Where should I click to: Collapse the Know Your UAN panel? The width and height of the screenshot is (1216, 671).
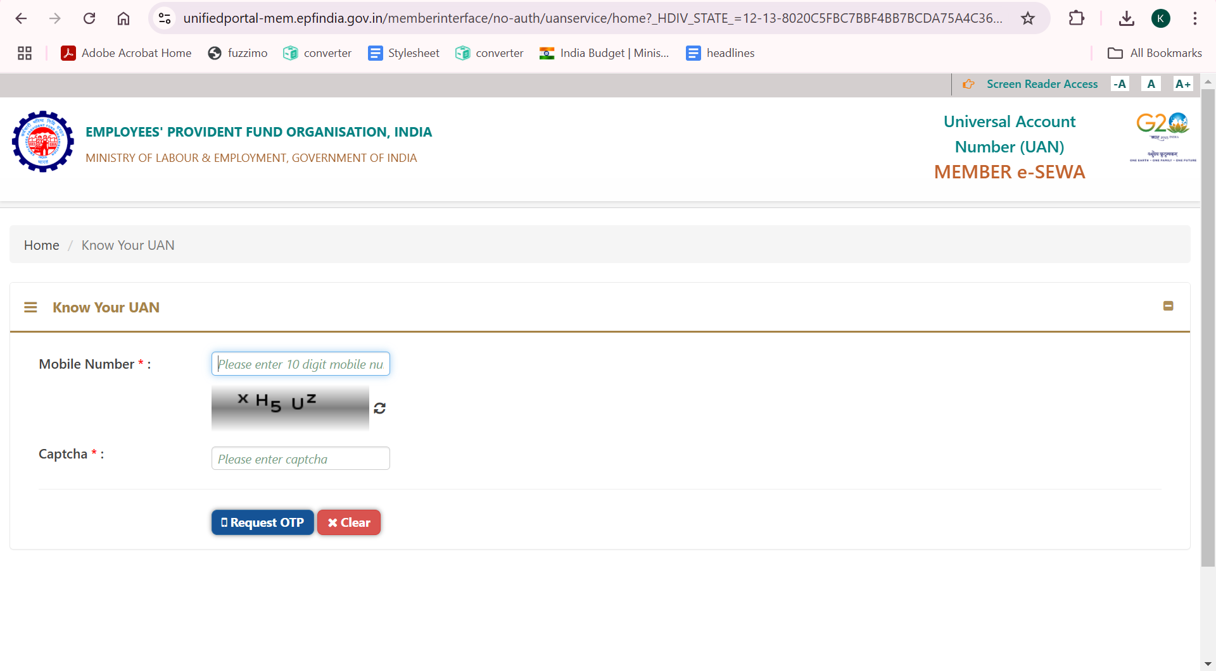tap(1168, 306)
